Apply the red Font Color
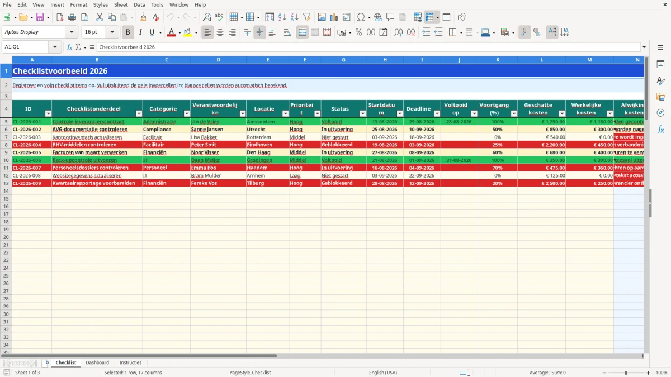This screenshot has height=377, width=671. (x=171, y=32)
